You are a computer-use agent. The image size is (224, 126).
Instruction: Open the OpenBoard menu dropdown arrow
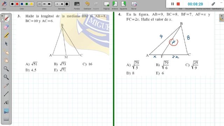click(x=223, y=9)
